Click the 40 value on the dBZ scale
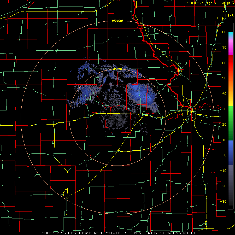The height and width of the screenshot is (235, 235). click(224, 94)
